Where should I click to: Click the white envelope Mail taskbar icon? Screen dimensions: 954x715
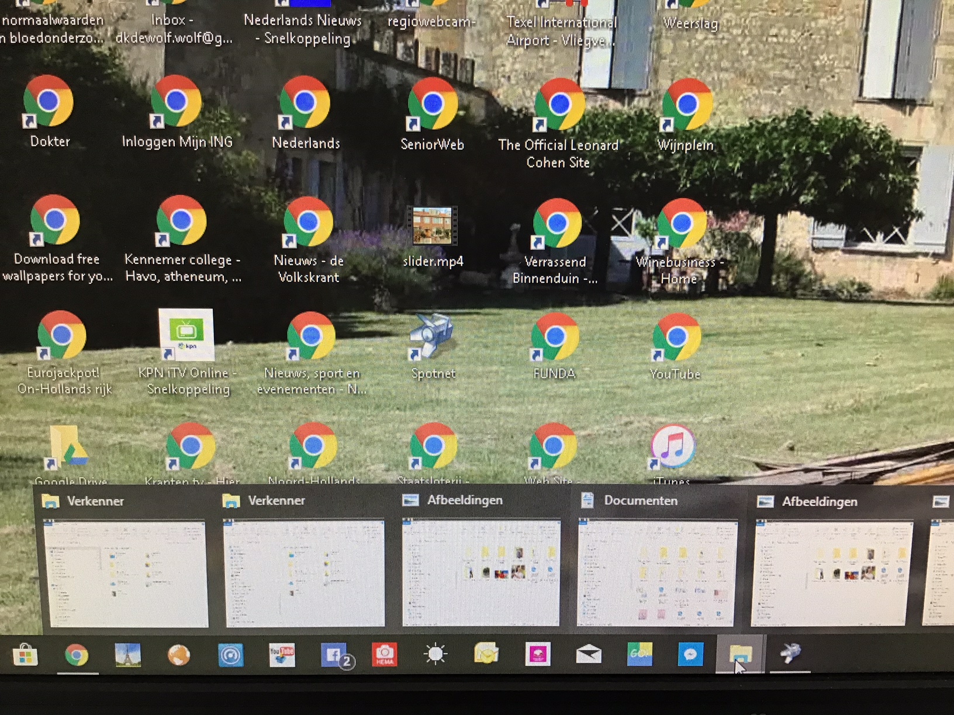pyautogui.click(x=589, y=655)
